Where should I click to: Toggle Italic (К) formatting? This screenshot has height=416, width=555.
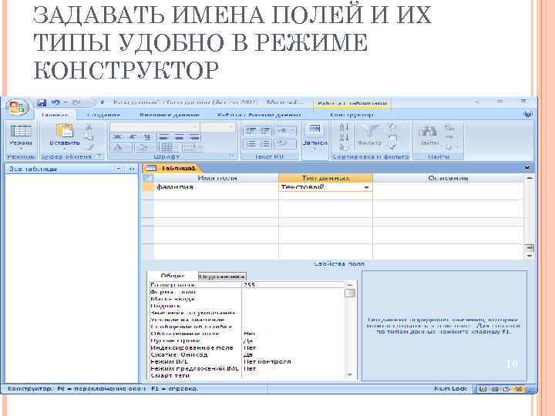(133, 137)
